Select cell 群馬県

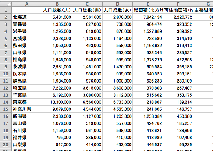click(27, 81)
